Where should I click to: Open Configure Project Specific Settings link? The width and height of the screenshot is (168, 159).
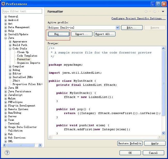coord(139,18)
